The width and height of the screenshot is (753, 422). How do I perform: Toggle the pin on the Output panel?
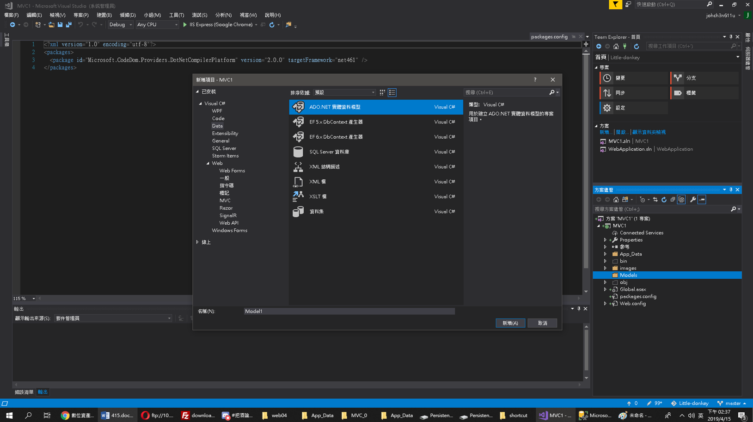(x=579, y=309)
